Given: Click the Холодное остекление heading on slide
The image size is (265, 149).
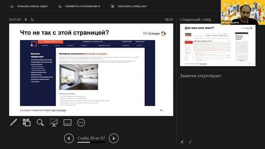Looking at the screenshot, I should tap(83, 54).
